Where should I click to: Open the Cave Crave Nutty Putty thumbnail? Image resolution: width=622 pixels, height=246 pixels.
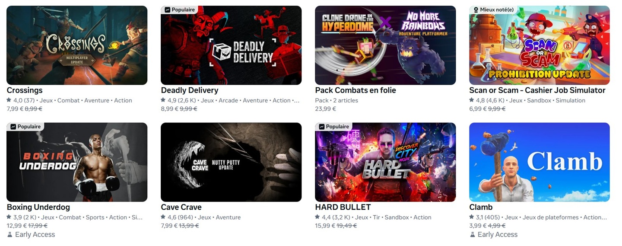tap(231, 162)
